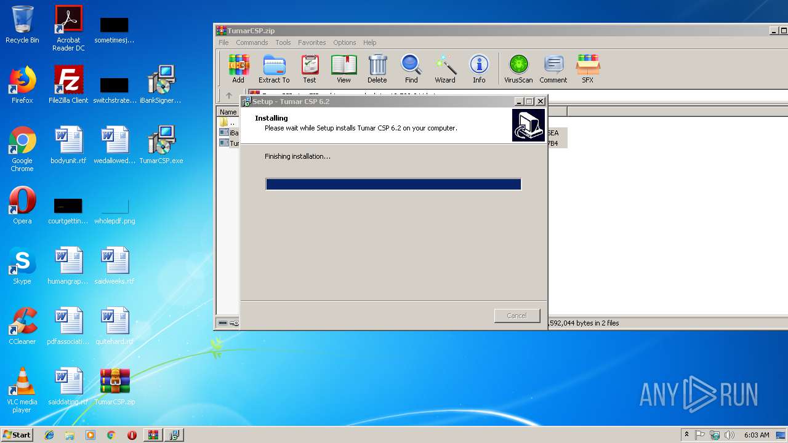788x443 pixels.
Task: Select the Acrobat Reader DC desktop icon
Action: (68, 28)
